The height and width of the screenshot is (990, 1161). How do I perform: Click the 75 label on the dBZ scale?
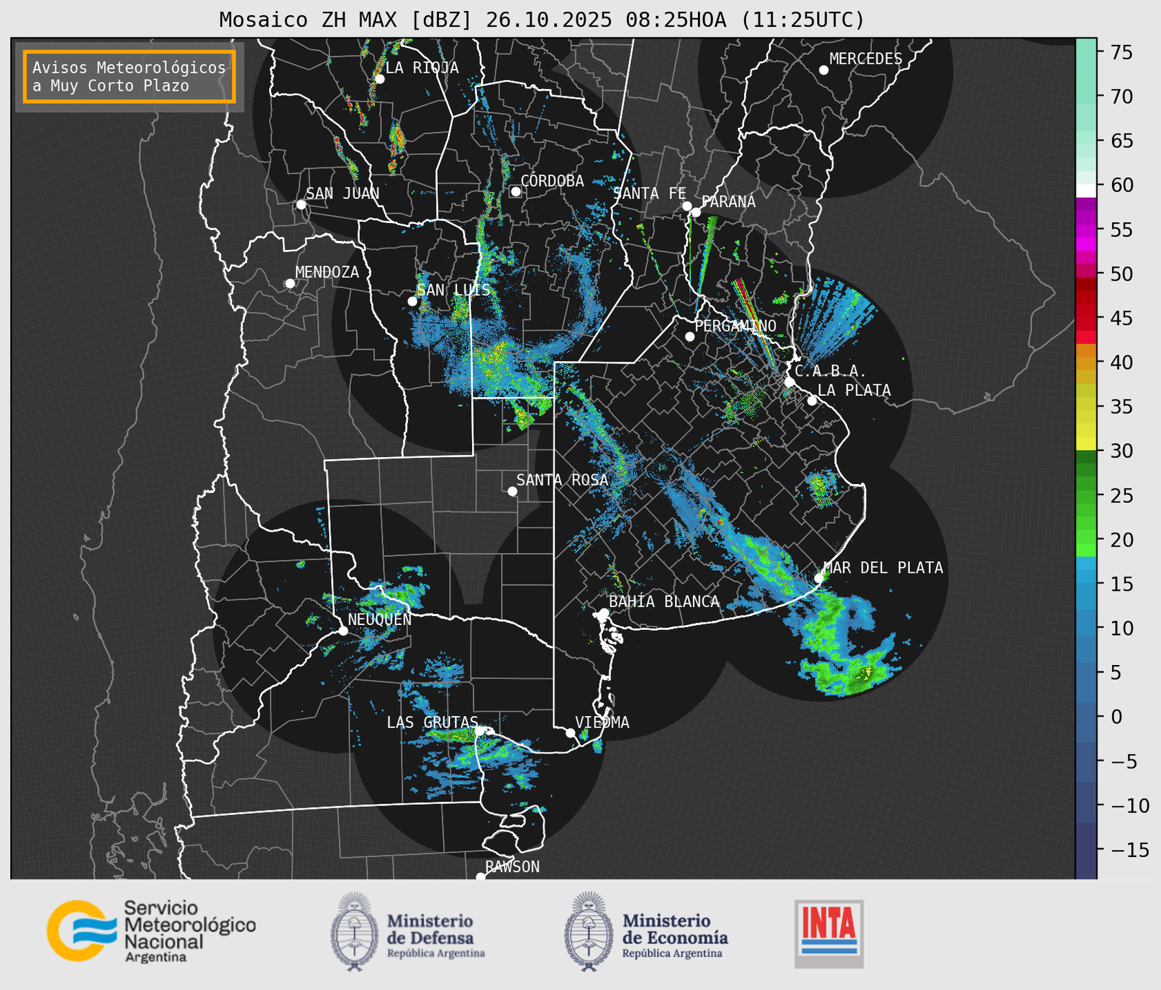pos(1120,52)
